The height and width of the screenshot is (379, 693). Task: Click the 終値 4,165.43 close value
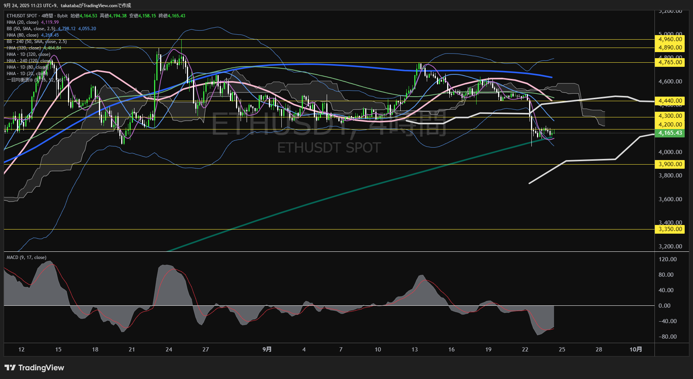tap(172, 16)
